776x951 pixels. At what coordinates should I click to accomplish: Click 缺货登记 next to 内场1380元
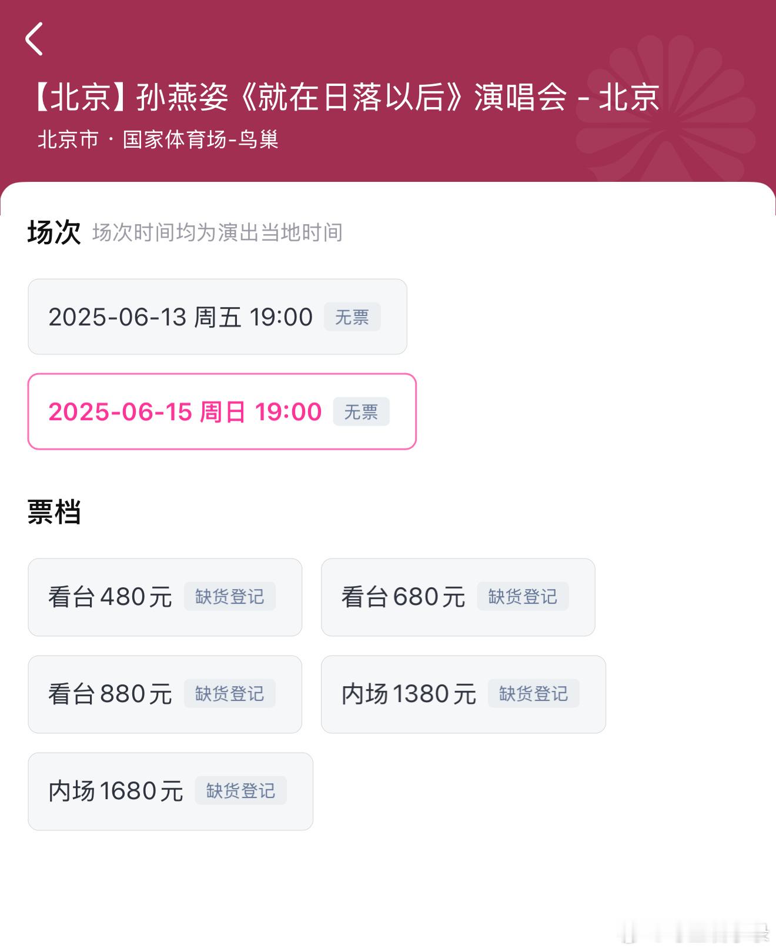tap(534, 694)
